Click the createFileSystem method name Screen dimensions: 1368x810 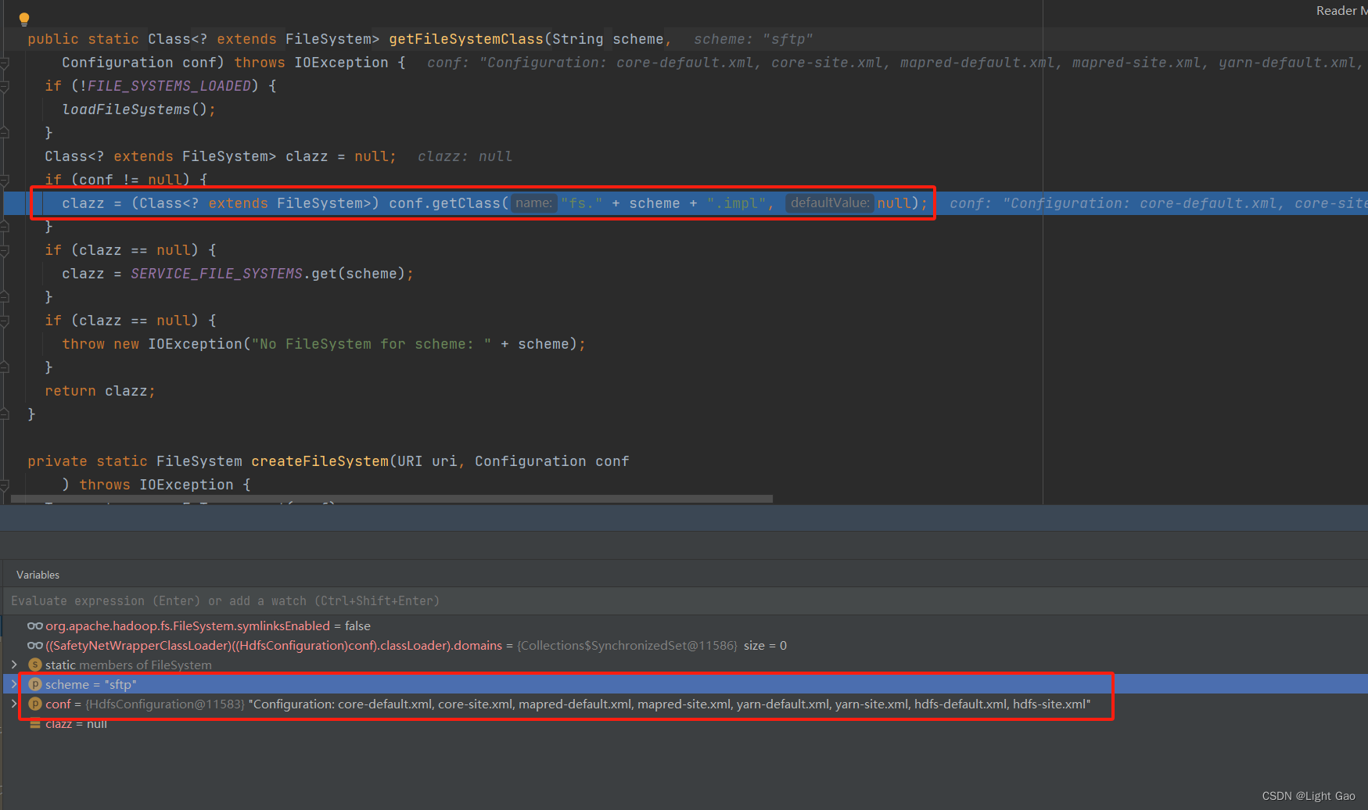pos(320,461)
